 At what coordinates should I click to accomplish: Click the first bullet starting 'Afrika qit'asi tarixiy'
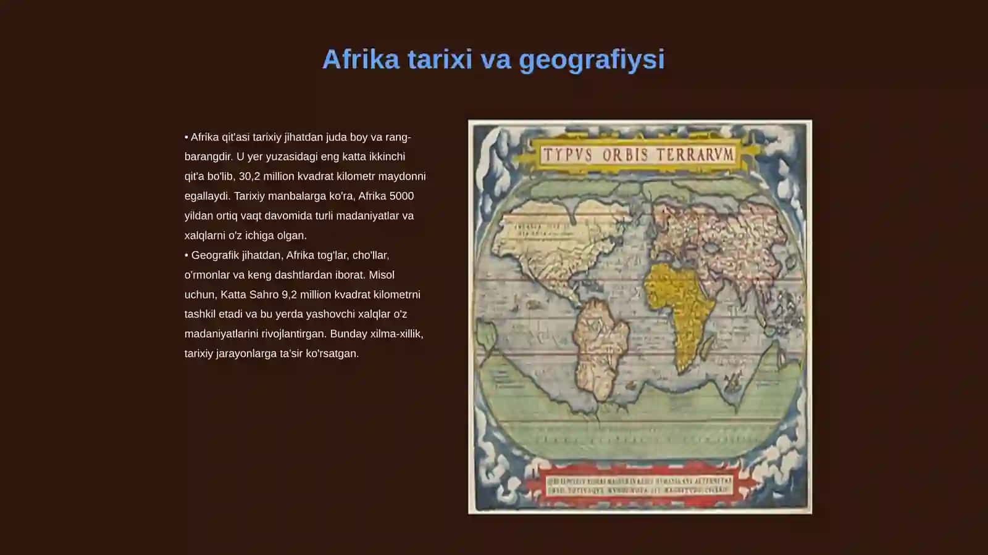click(x=305, y=186)
